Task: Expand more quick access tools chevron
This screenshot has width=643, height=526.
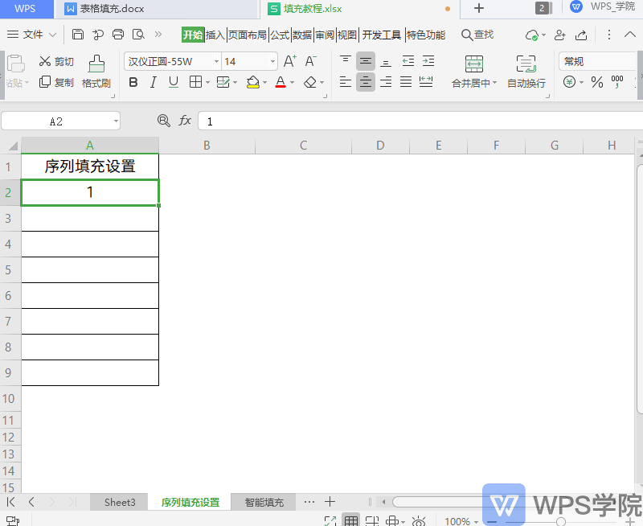Action: point(158,35)
